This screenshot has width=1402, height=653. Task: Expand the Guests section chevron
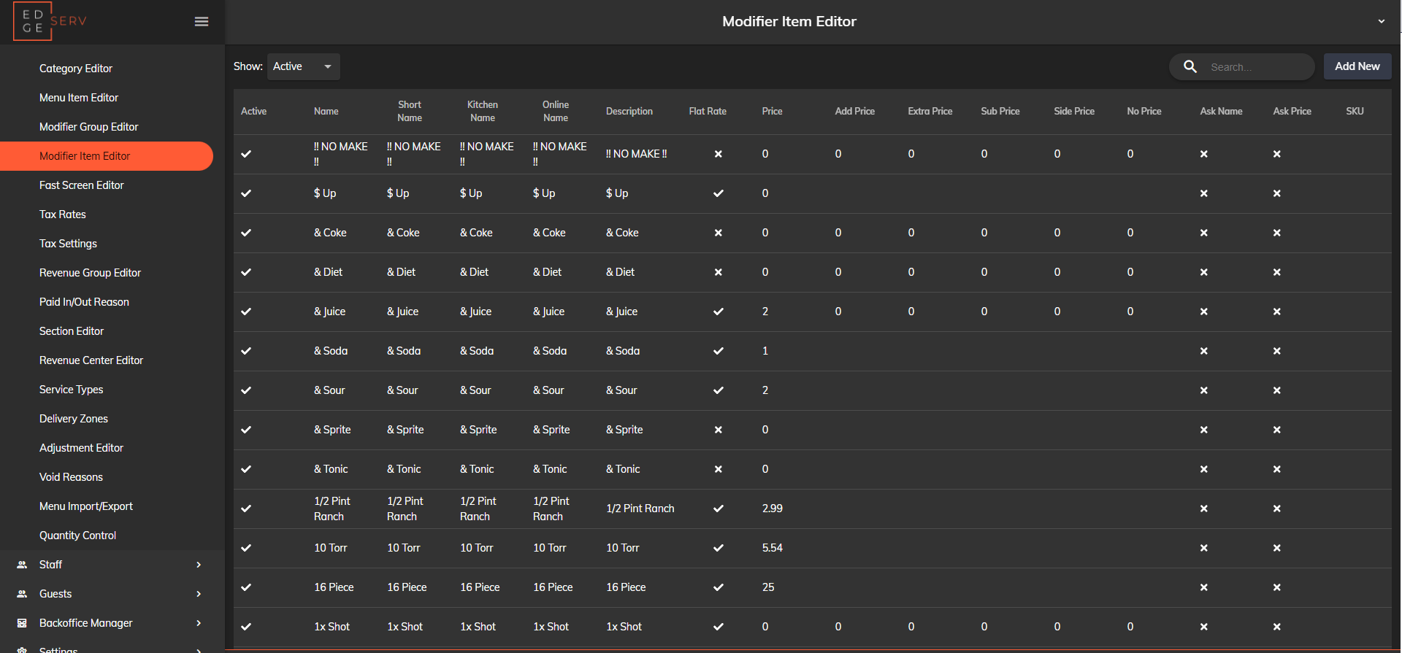(x=199, y=594)
